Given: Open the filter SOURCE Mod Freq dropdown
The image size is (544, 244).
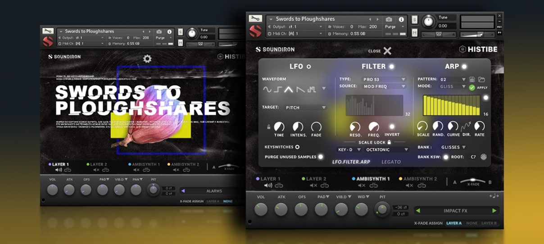Looking at the screenshot, I should coord(385,86).
